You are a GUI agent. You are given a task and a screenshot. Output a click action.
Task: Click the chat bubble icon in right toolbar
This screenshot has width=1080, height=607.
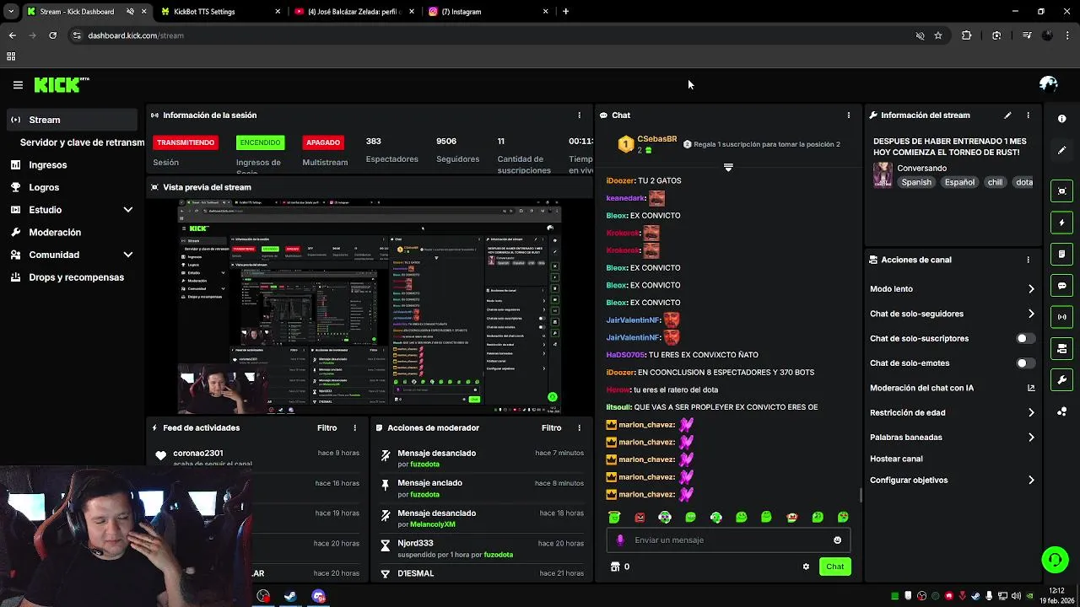click(1061, 286)
